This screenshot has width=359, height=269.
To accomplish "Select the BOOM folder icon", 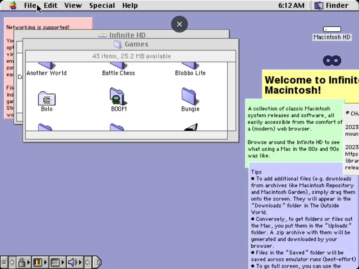I will click(118, 96).
